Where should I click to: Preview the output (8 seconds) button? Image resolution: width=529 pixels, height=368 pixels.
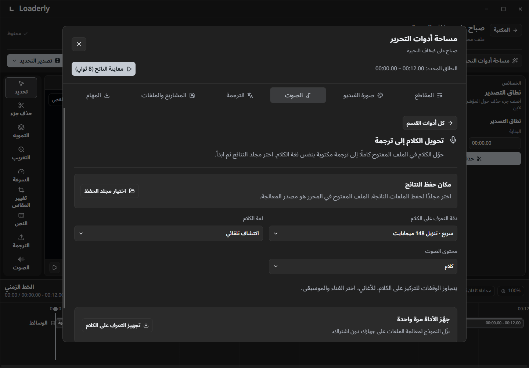(x=104, y=69)
